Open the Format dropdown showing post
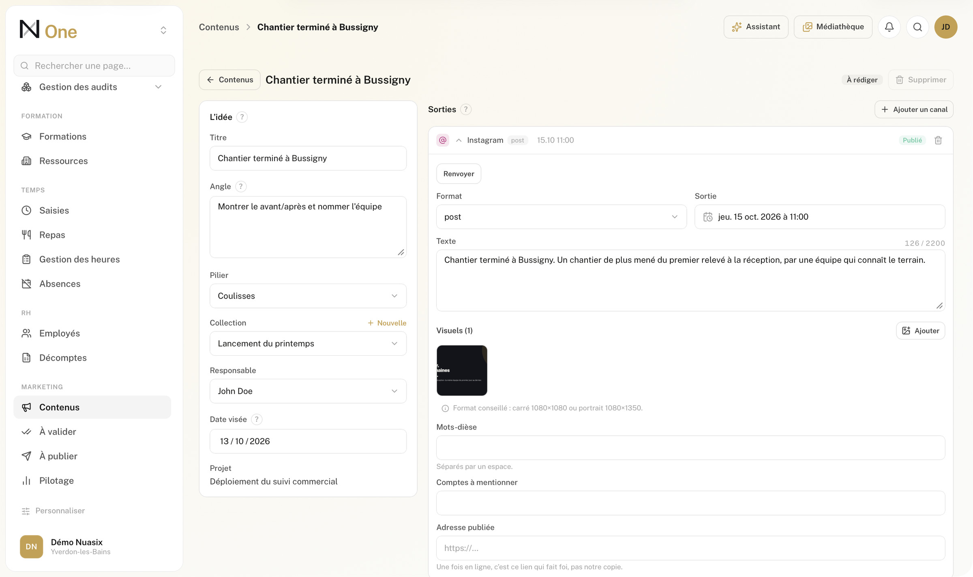 point(562,217)
